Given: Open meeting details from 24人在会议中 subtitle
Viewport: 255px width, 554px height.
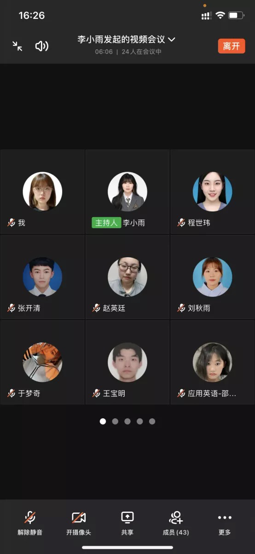Looking at the screenshot, I should coord(141,52).
